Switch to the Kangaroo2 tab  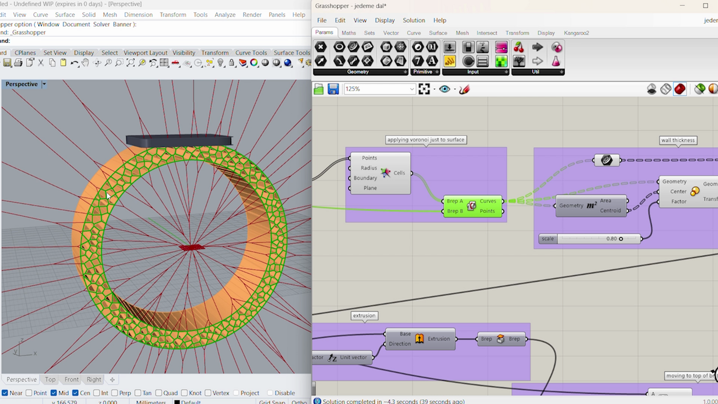576,33
